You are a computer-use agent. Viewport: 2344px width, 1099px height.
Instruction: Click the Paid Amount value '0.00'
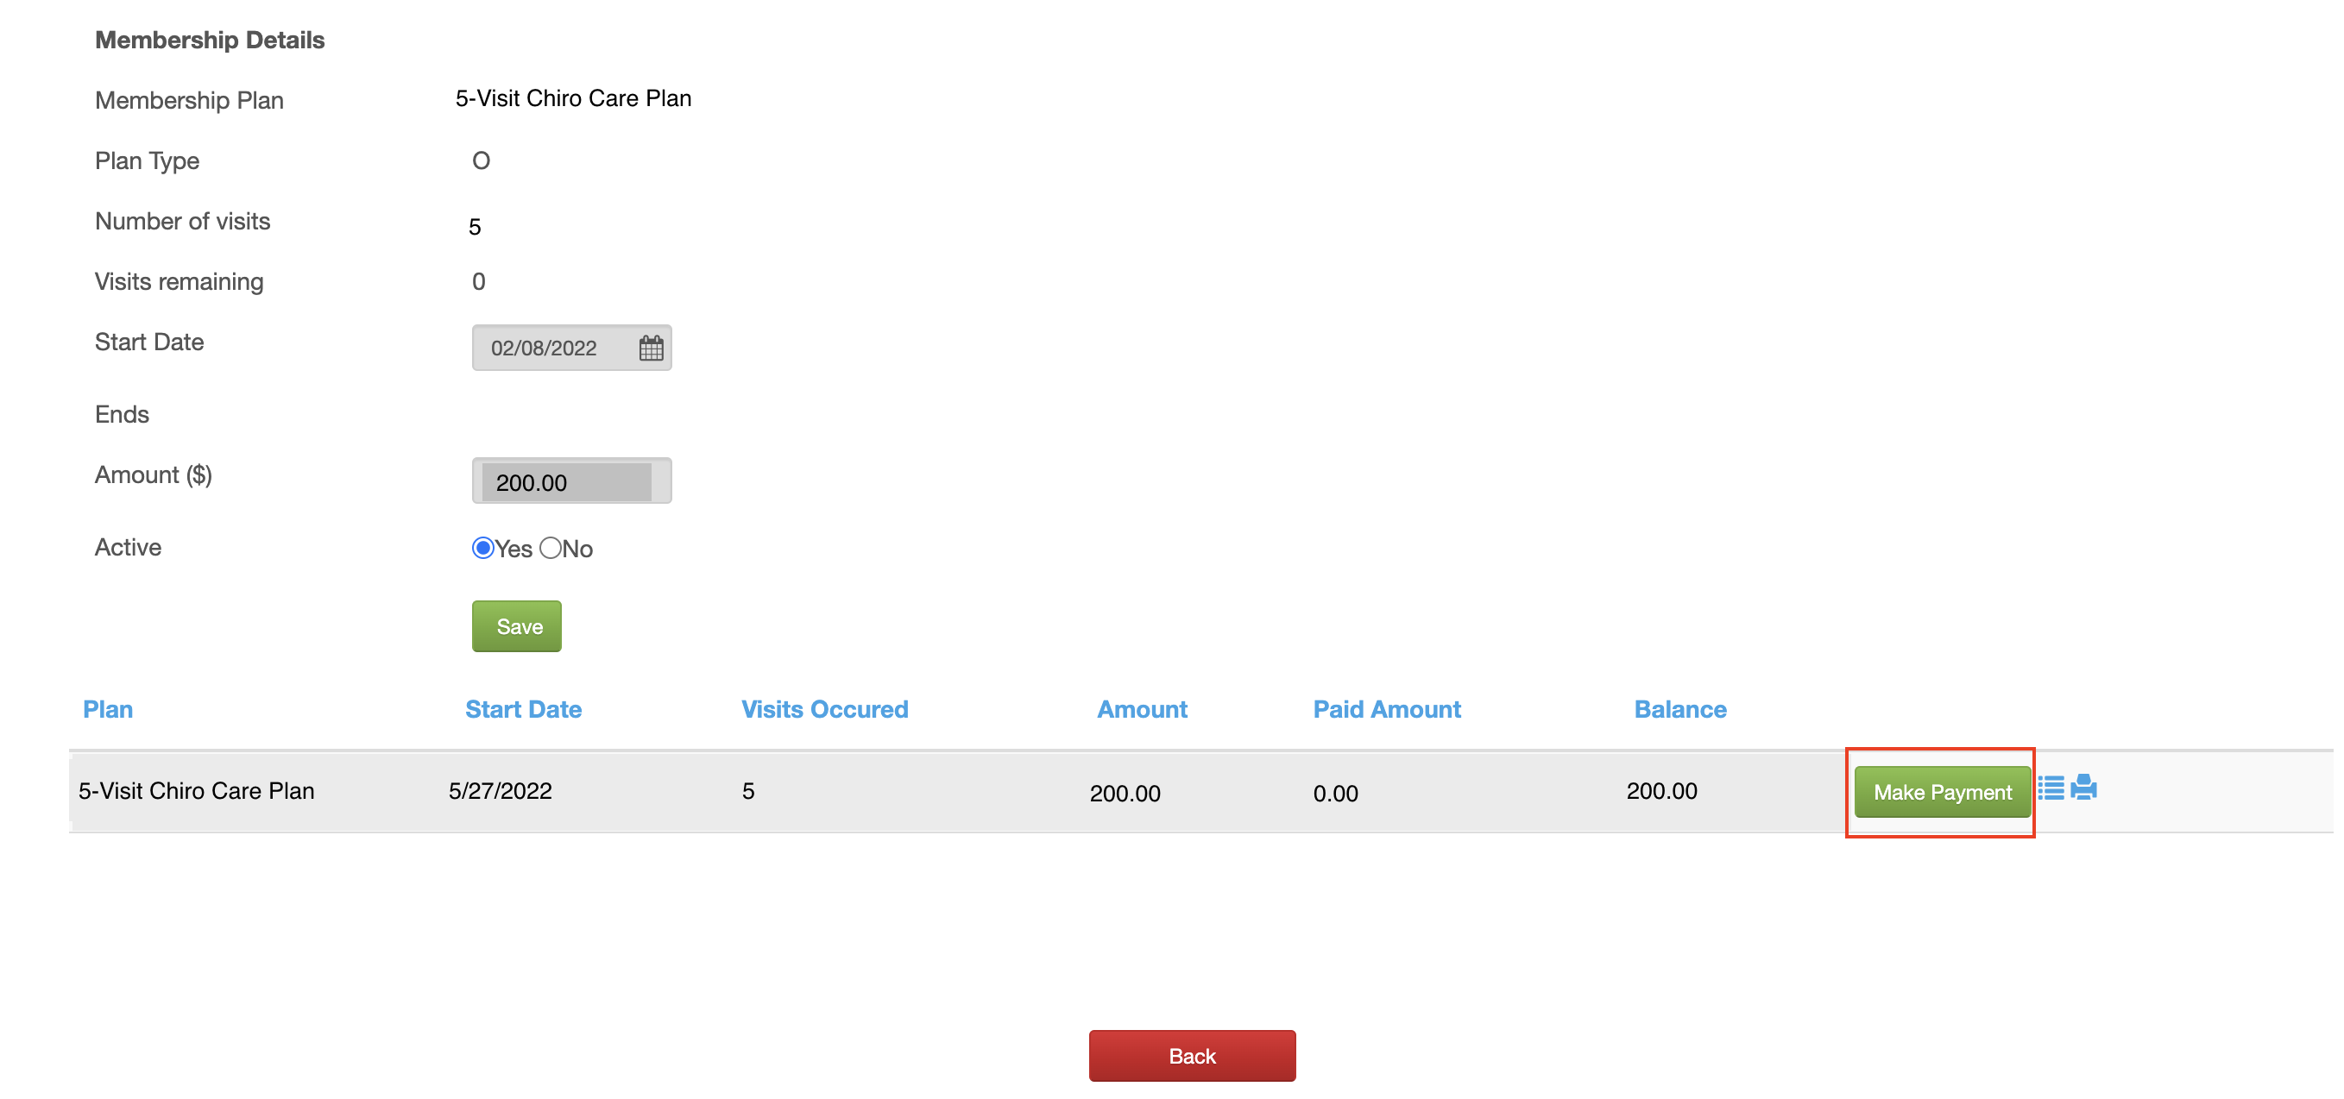pyautogui.click(x=1335, y=794)
